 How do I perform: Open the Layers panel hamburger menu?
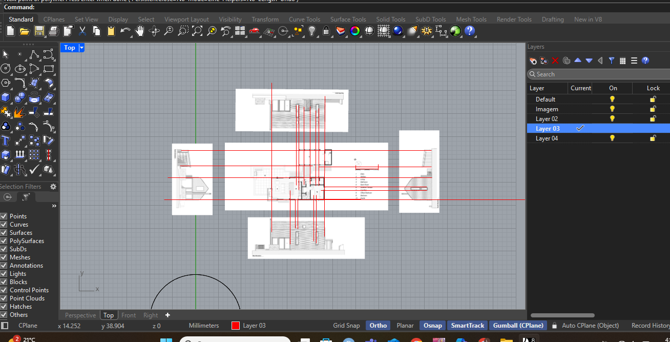pyautogui.click(x=634, y=61)
